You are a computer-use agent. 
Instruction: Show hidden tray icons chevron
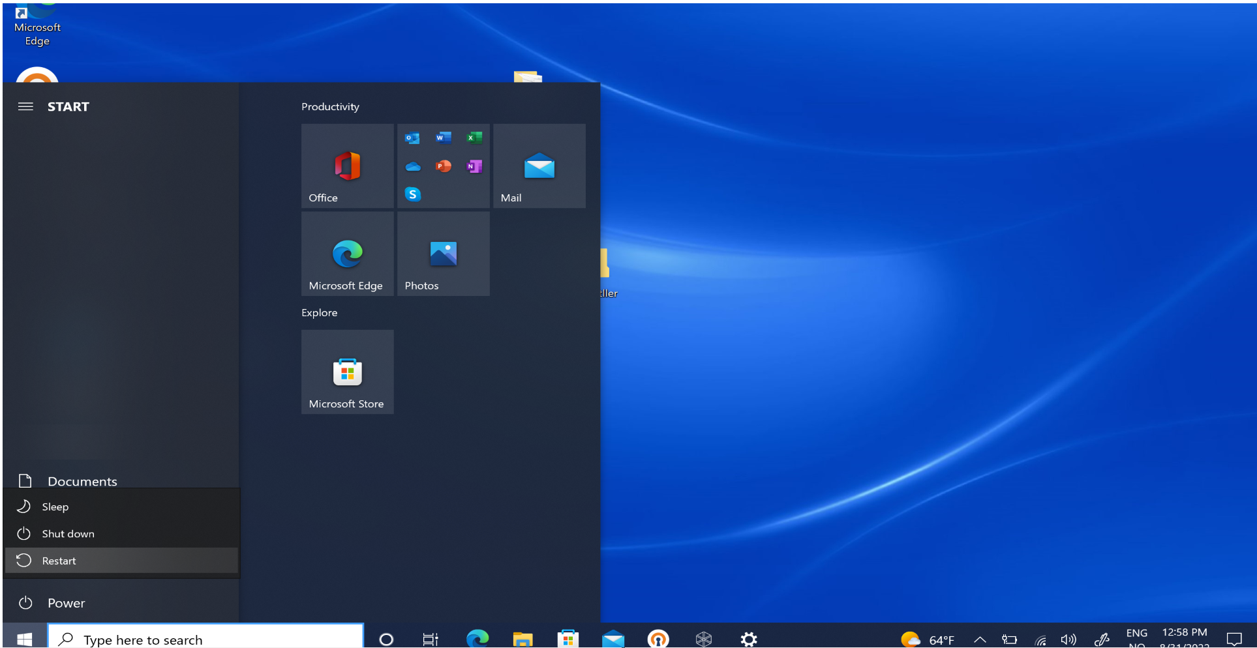tap(980, 640)
